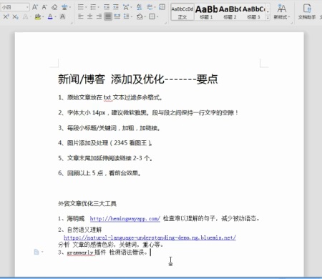Open the hemingwayapp.com link
This screenshot has height=279, width=322.
click(x=125, y=218)
